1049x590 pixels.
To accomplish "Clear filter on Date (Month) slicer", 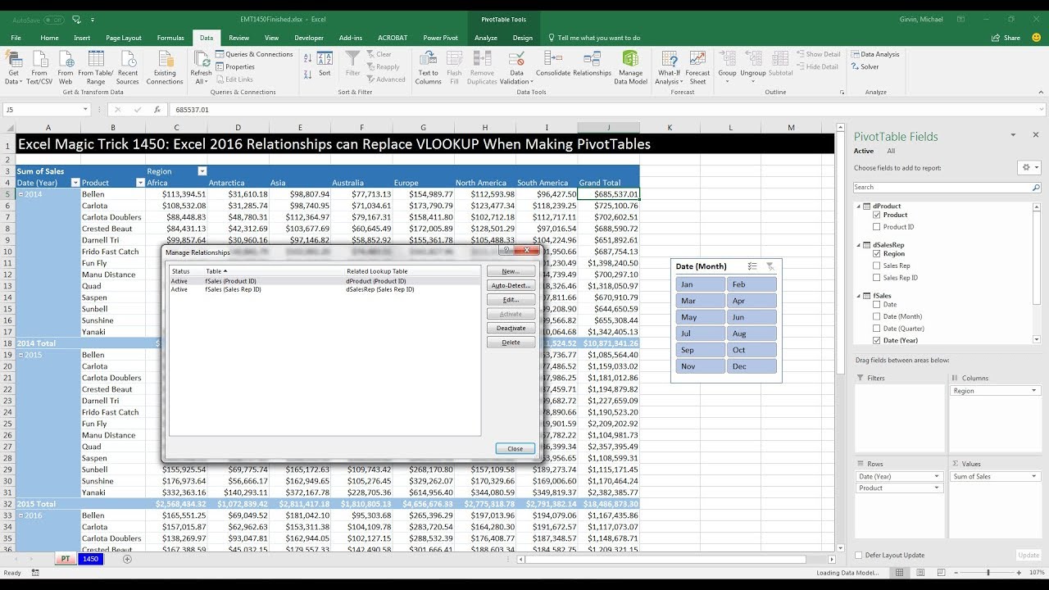I will click(770, 266).
